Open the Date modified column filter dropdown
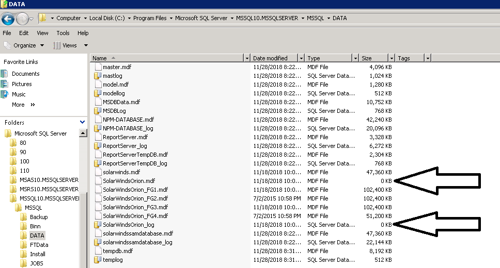The image size is (500, 268). click(x=301, y=58)
